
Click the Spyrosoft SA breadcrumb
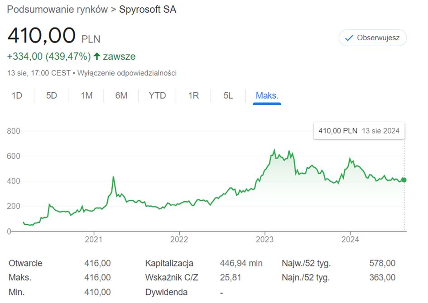(x=147, y=9)
